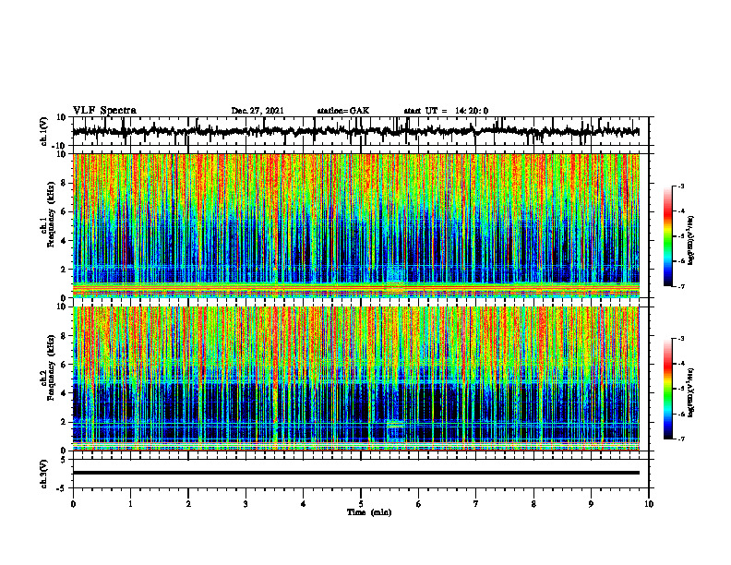
Task: Click the ch.2 spectrogram panel
Action: click(x=356, y=379)
